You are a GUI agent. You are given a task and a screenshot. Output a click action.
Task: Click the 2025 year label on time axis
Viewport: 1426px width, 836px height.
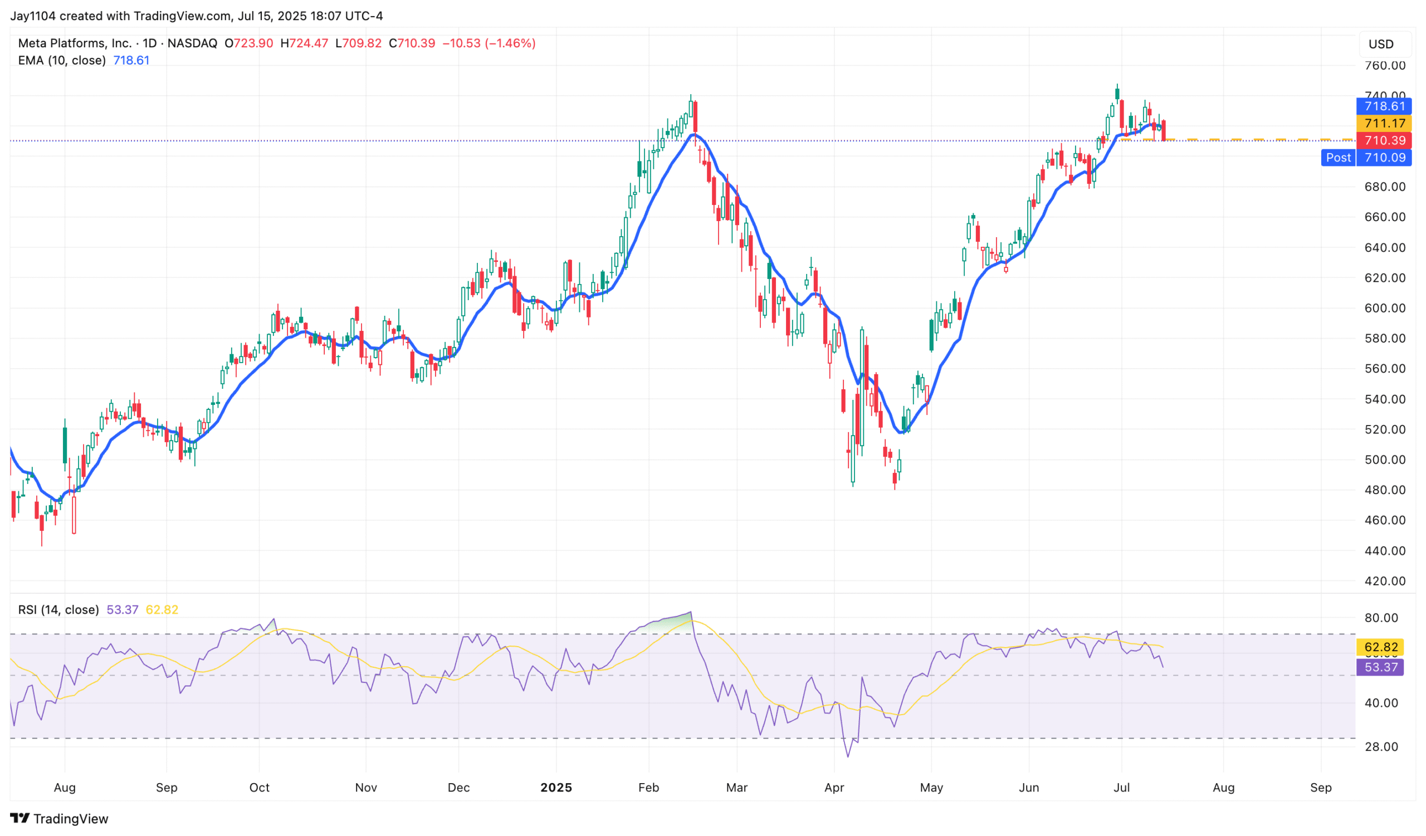click(556, 788)
